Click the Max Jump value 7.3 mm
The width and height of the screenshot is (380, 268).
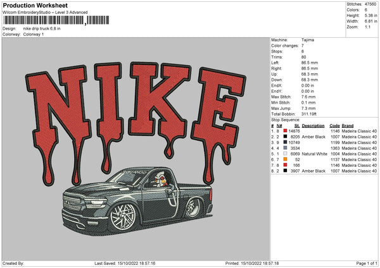308,108
